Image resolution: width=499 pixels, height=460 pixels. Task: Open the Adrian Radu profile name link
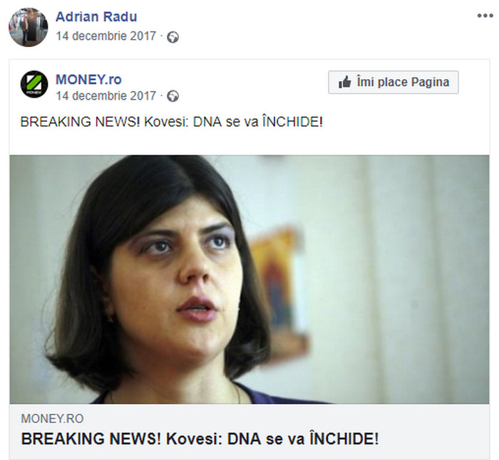pos(96,16)
